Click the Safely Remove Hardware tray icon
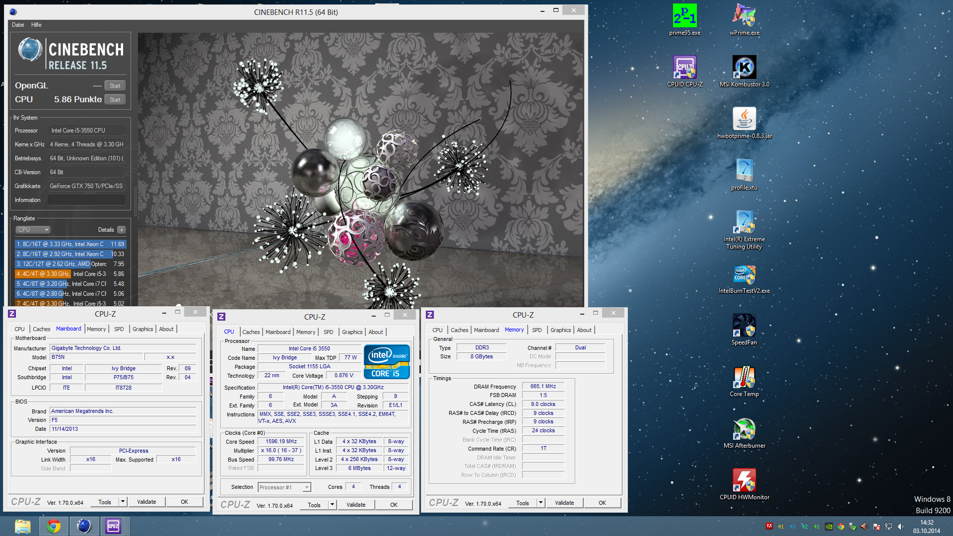The image size is (953, 536). pyautogui.click(x=853, y=527)
